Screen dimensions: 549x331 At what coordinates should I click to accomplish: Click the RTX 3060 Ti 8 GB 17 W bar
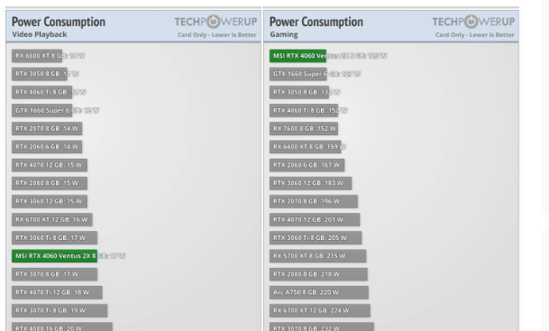54,238
